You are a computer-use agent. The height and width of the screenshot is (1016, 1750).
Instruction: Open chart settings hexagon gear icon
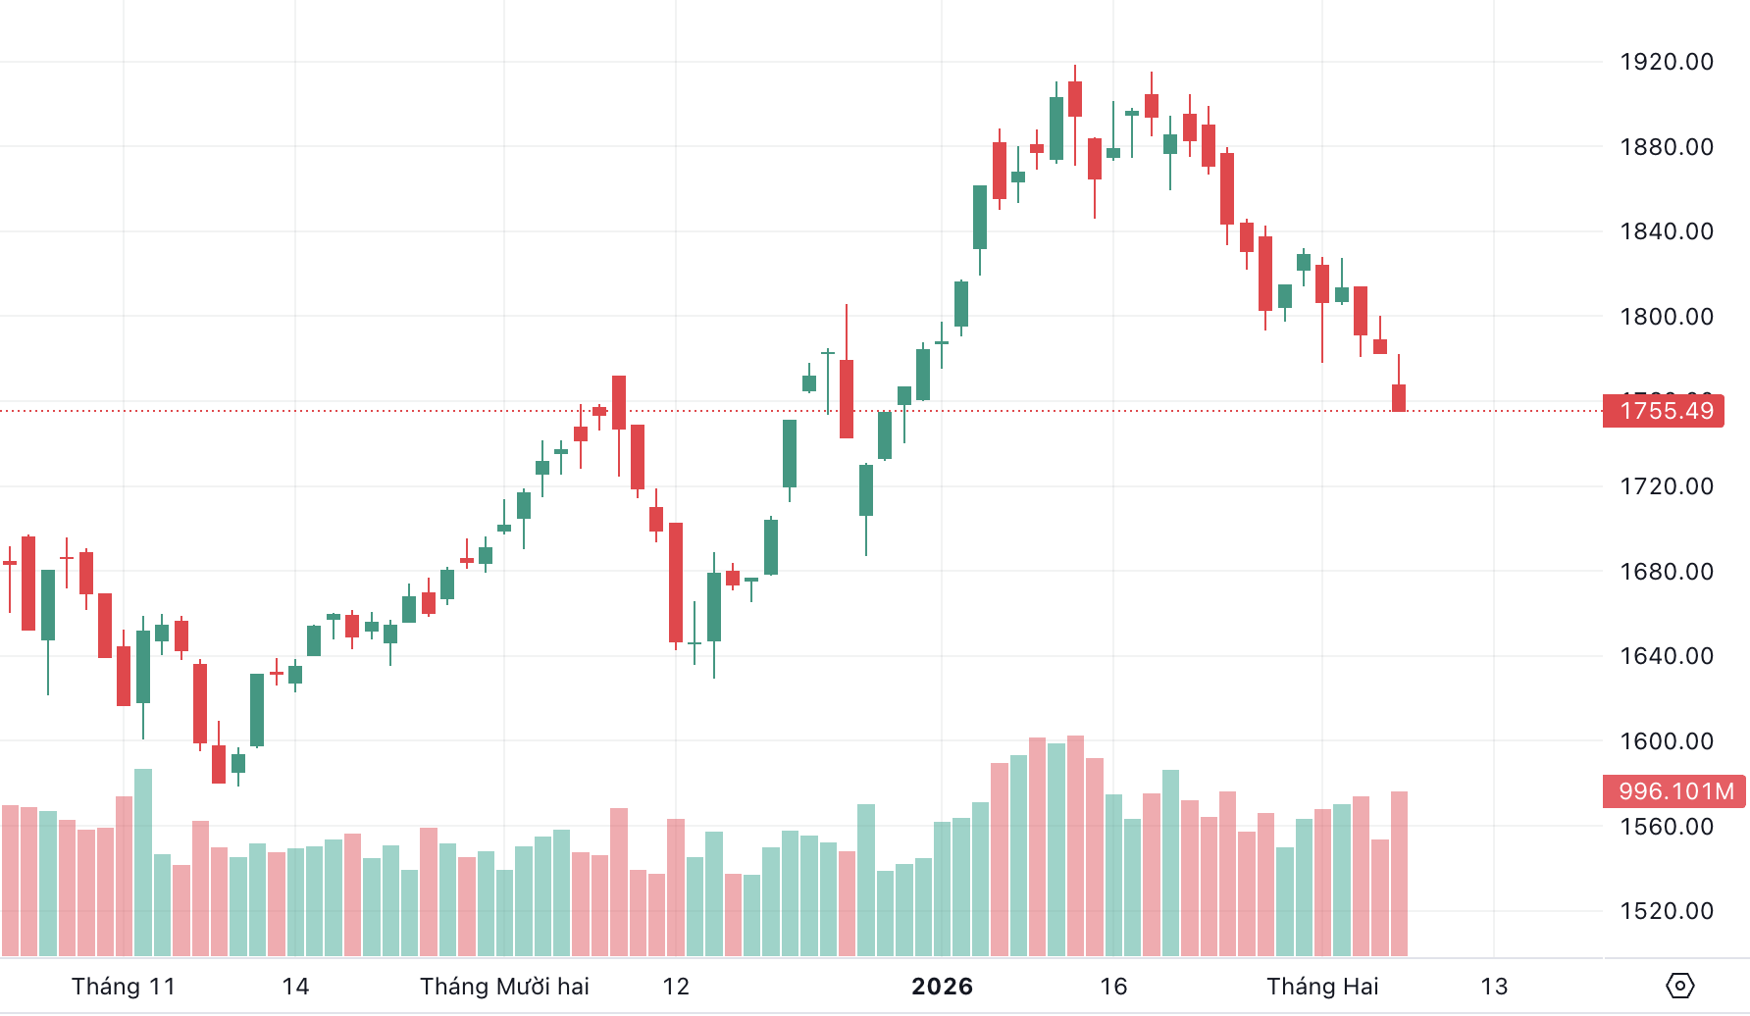[x=1679, y=986]
